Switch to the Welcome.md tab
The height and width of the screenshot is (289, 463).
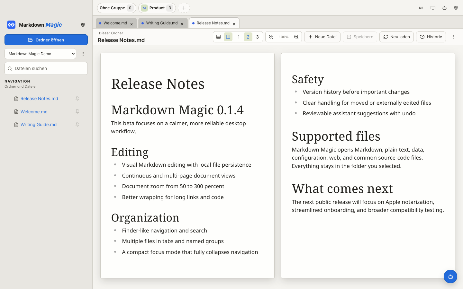tap(115, 23)
